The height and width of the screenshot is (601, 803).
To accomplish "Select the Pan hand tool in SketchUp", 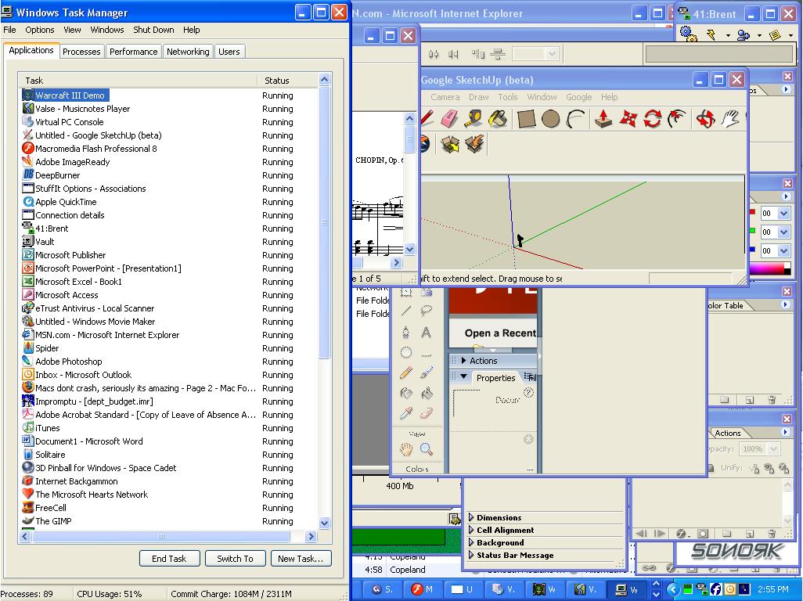I will [730, 119].
